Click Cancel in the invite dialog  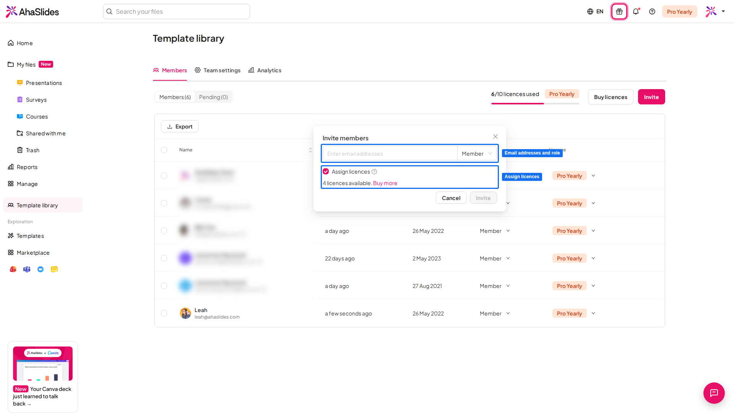pos(451,198)
